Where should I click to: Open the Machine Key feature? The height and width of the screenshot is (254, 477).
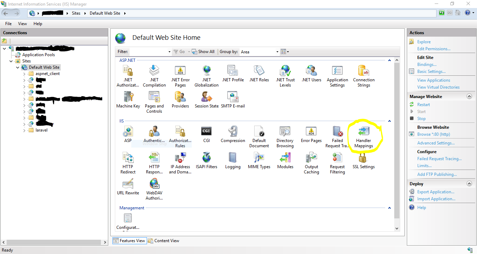(x=128, y=101)
